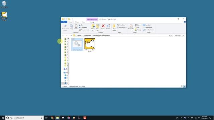
Task: Click the navigation pane scrollbar thumb
Action: [68, 69]
